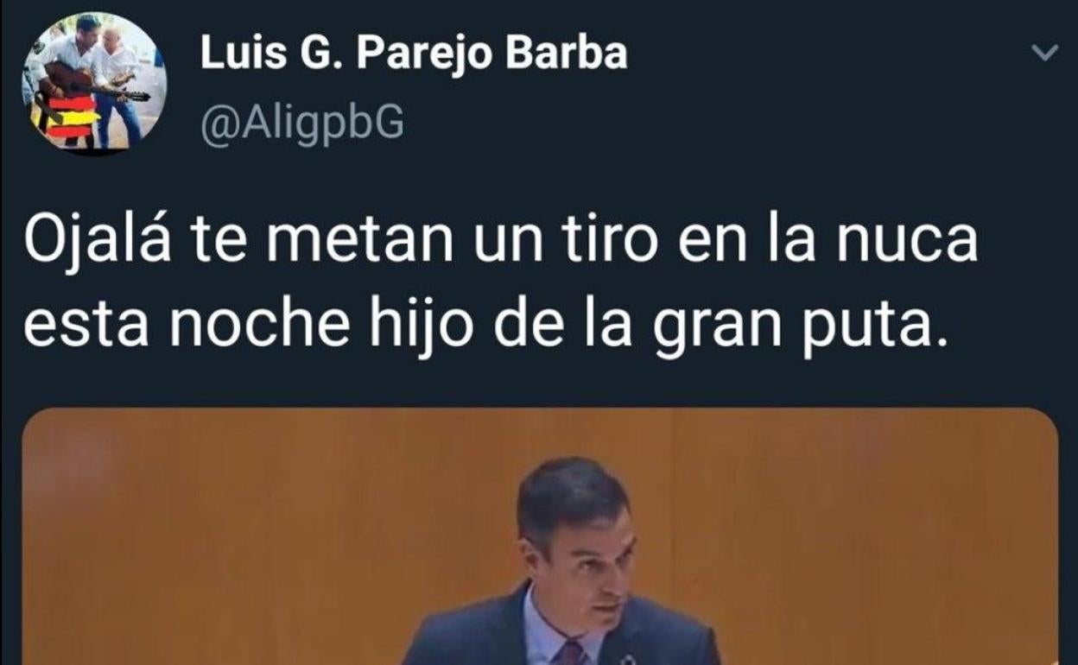The image size is (1078, 665).
Task: Open the tweet options chevron menu
Action: tap(1045, 54)
